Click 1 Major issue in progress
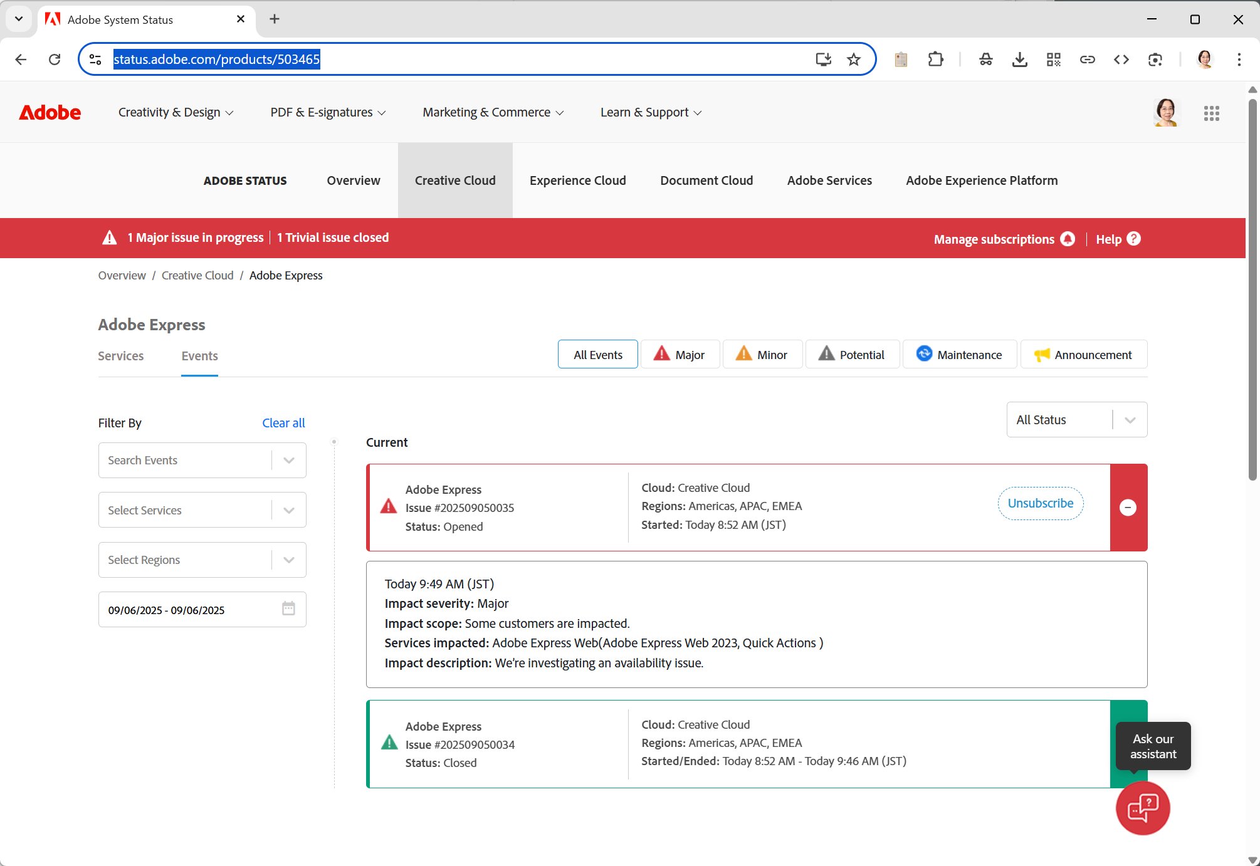 coord(195,238)
